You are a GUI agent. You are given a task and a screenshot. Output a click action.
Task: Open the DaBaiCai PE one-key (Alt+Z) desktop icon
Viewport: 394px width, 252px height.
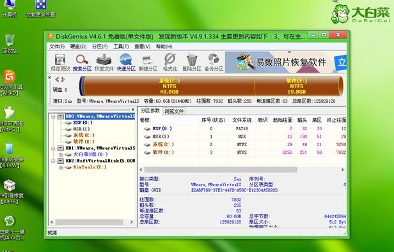click(x=10, y=228)
